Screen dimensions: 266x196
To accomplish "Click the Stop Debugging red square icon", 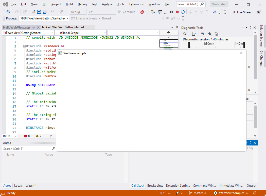I will click(x=177, y=12).
